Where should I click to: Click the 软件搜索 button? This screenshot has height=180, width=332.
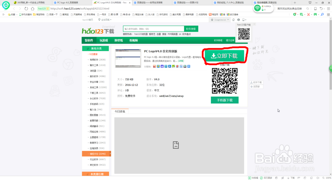point(191,29)
